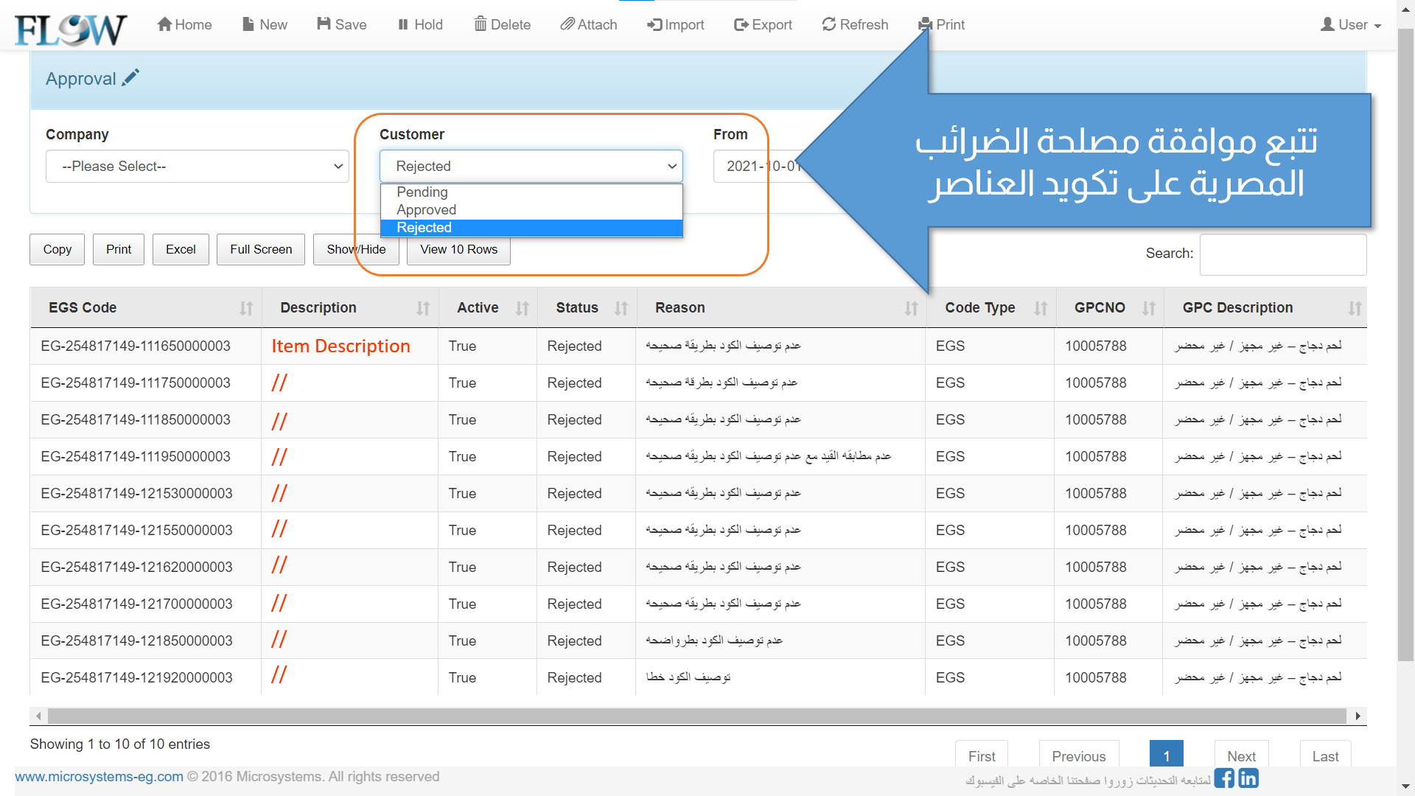The height and width of the screenshot is (796, 1415).
Task: Edit Approval title with pencil icon
Action: coord(130,77)
